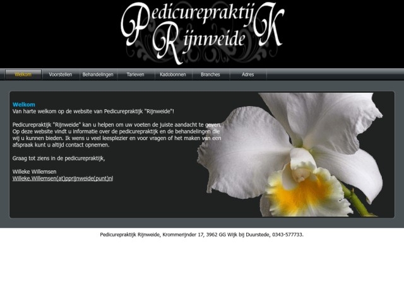Click the Pedicurepraktijk Rijnweide logo

coord(201,33)
